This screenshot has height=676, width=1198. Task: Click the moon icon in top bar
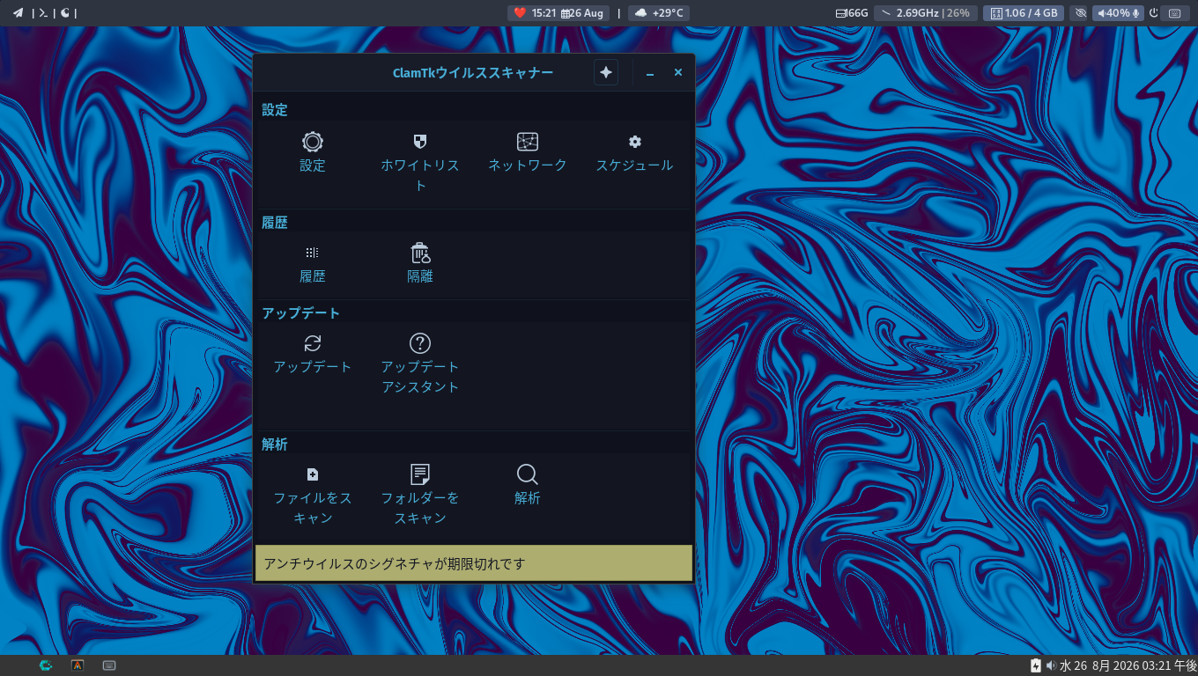[65, 13]
